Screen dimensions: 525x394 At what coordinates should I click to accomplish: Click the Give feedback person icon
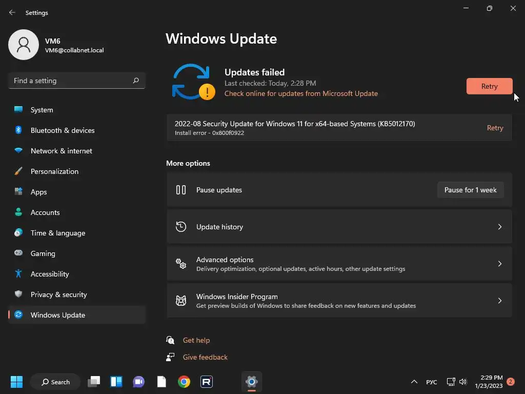[x=170, y=357]
